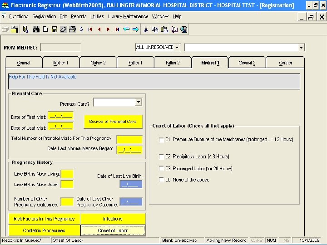This screenshot has width=327, height=245.
Task: Click Date of First Visit field
Action: (61, 116)
